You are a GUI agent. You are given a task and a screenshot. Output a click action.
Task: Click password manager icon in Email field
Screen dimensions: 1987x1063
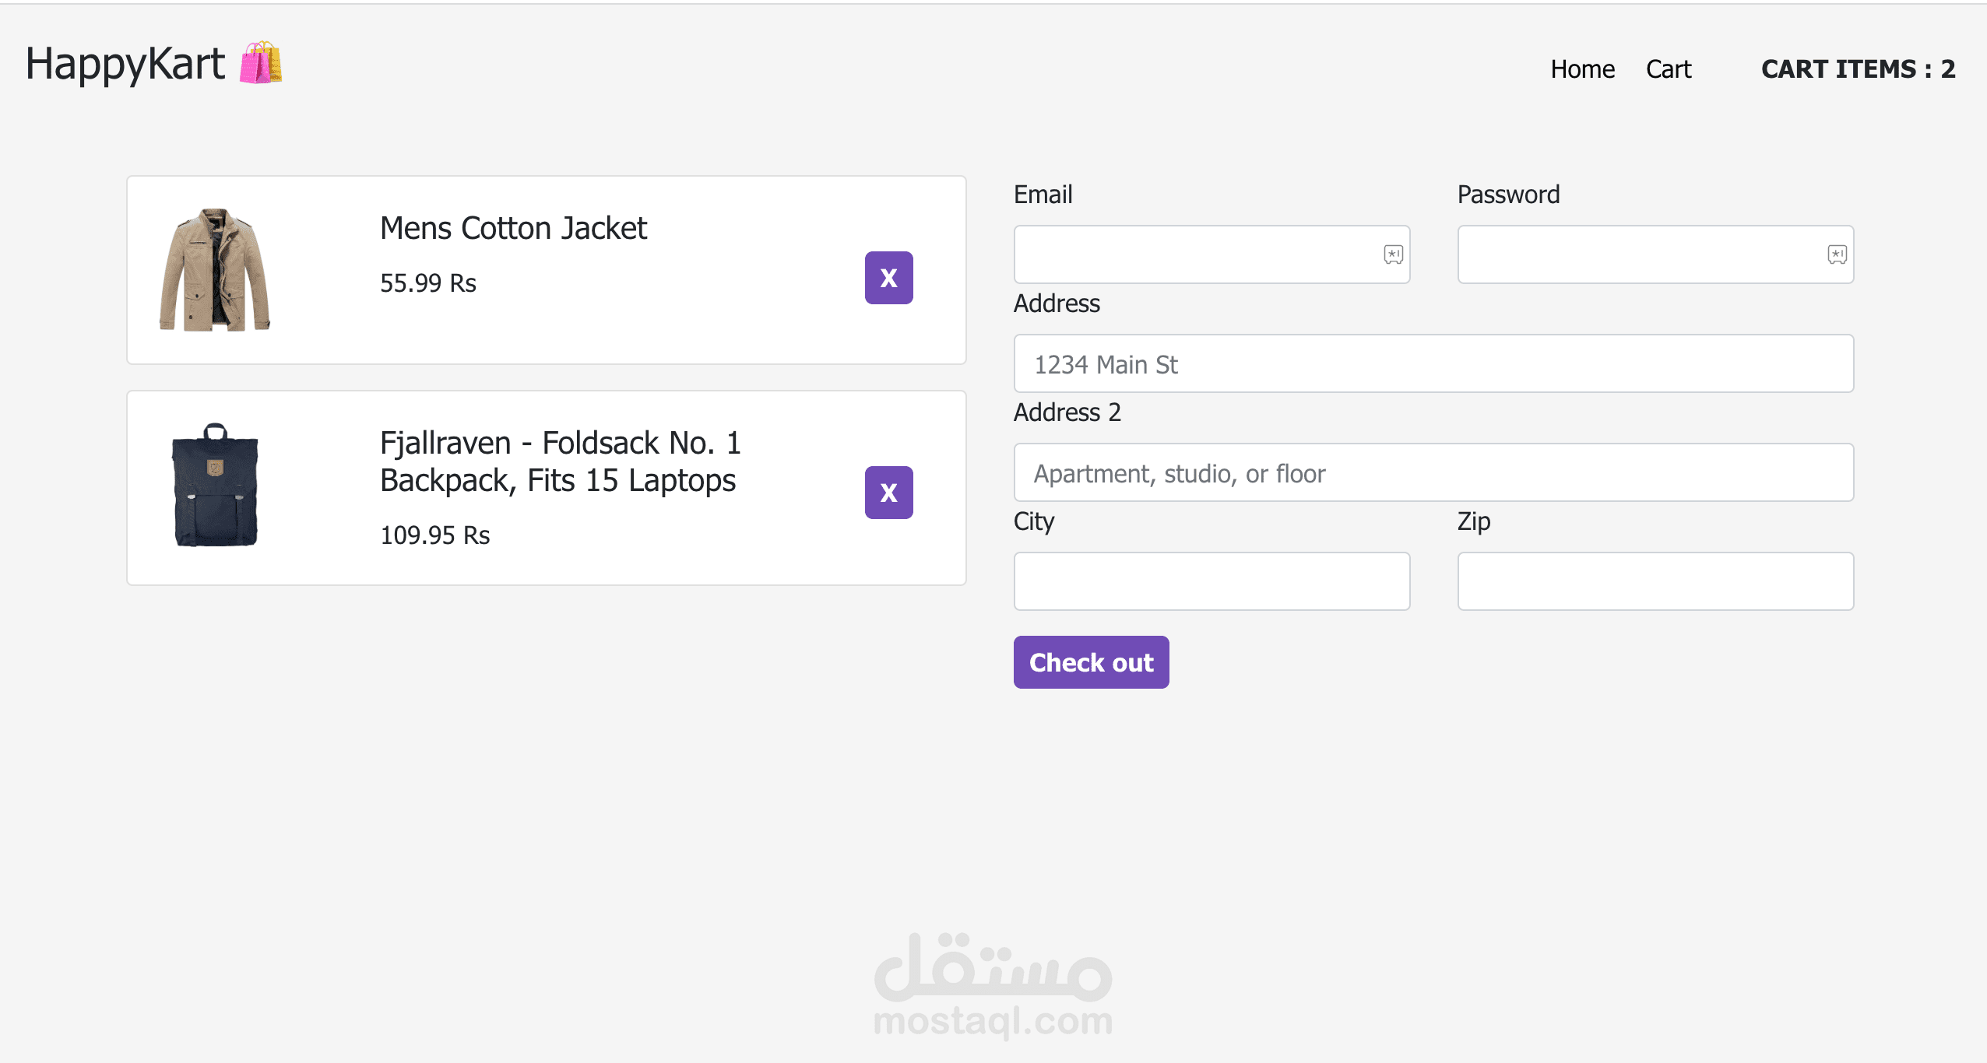tap(1393, 254)
